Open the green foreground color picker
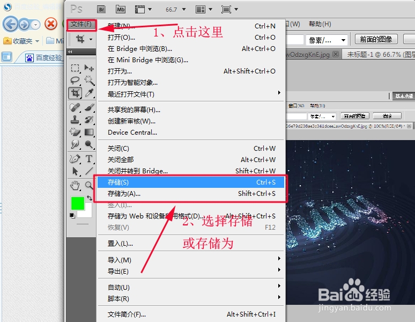This screenshot has width=415, height=322. pos(78,203)
